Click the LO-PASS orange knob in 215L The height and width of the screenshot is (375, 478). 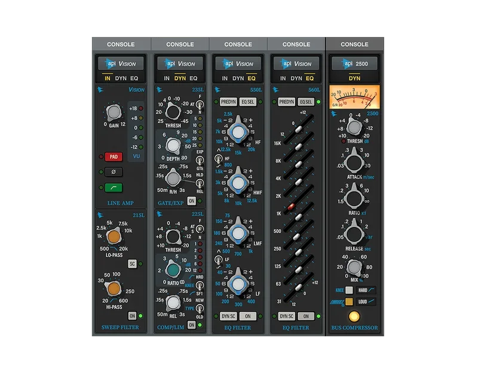114,236
